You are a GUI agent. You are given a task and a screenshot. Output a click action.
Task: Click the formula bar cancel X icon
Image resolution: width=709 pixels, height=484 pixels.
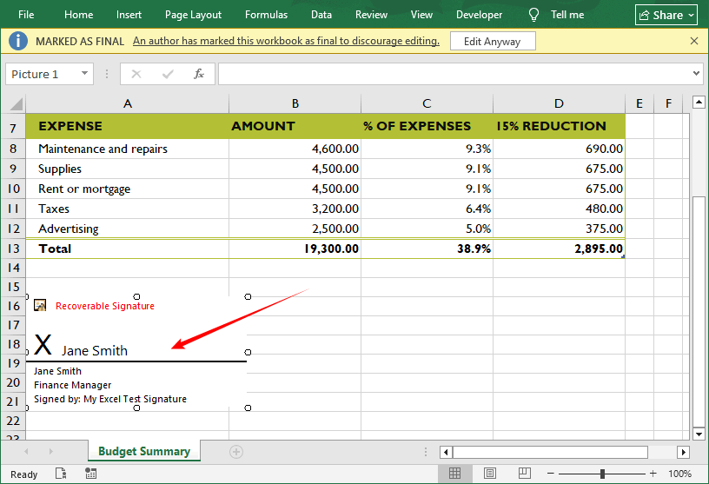point(136,74)
